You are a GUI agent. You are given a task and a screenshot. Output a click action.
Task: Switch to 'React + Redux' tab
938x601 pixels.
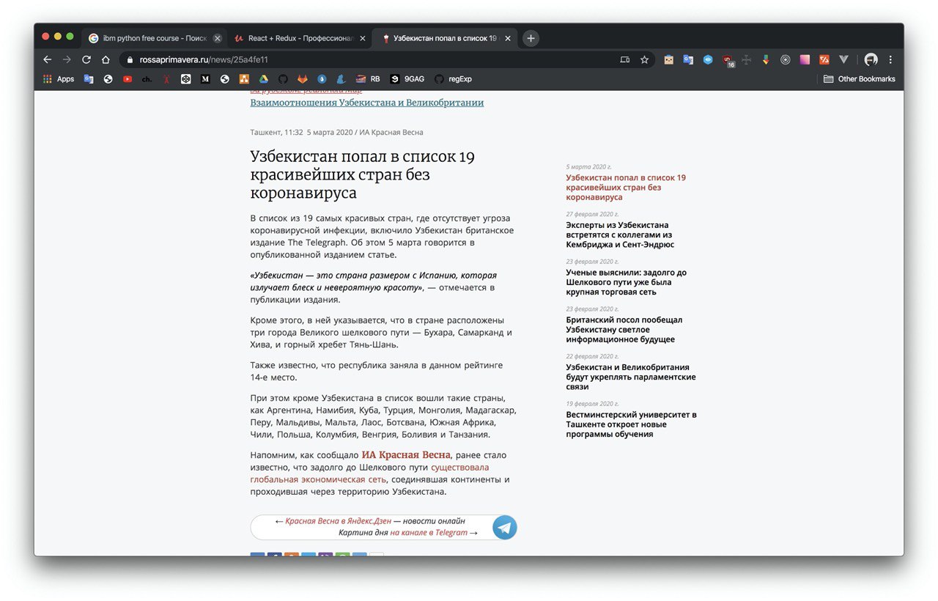pos(298,38)
